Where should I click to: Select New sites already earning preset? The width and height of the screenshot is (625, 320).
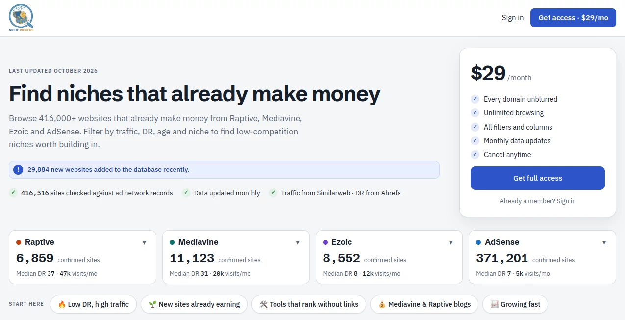pyautogui.click(x=194, y=304)
